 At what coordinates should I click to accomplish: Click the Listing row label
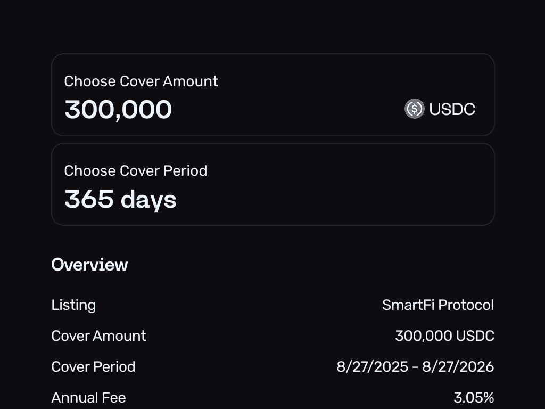tap(73, 305)
